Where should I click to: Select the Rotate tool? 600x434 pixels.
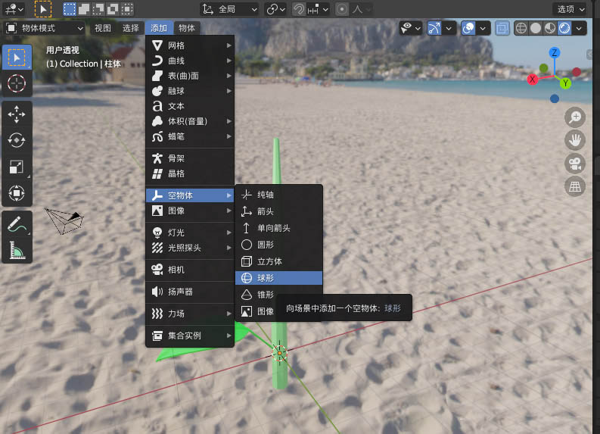pyautogui.click(x=17, y=141)
